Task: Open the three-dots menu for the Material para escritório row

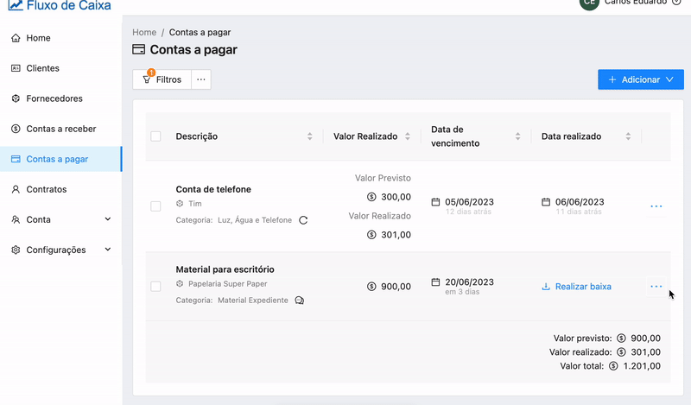Action: pos(656,287)
